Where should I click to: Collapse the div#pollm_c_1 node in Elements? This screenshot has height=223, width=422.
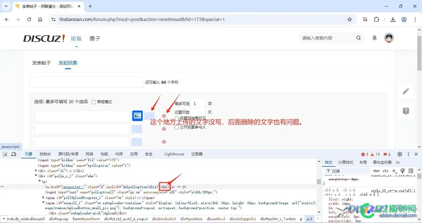pyautogui.click(x=36, y=176)
